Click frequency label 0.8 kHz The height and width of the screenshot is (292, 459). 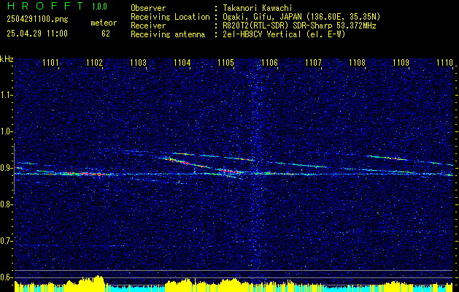pyautogui.click(x=6, y=204)
